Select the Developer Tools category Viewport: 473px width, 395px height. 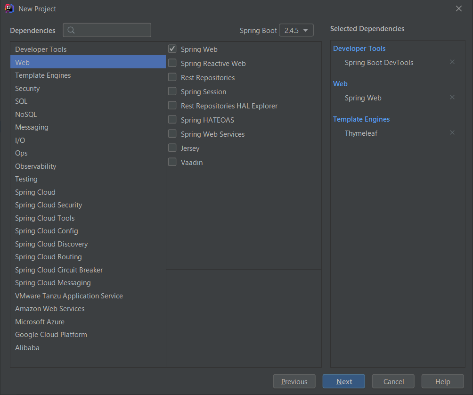88,49
